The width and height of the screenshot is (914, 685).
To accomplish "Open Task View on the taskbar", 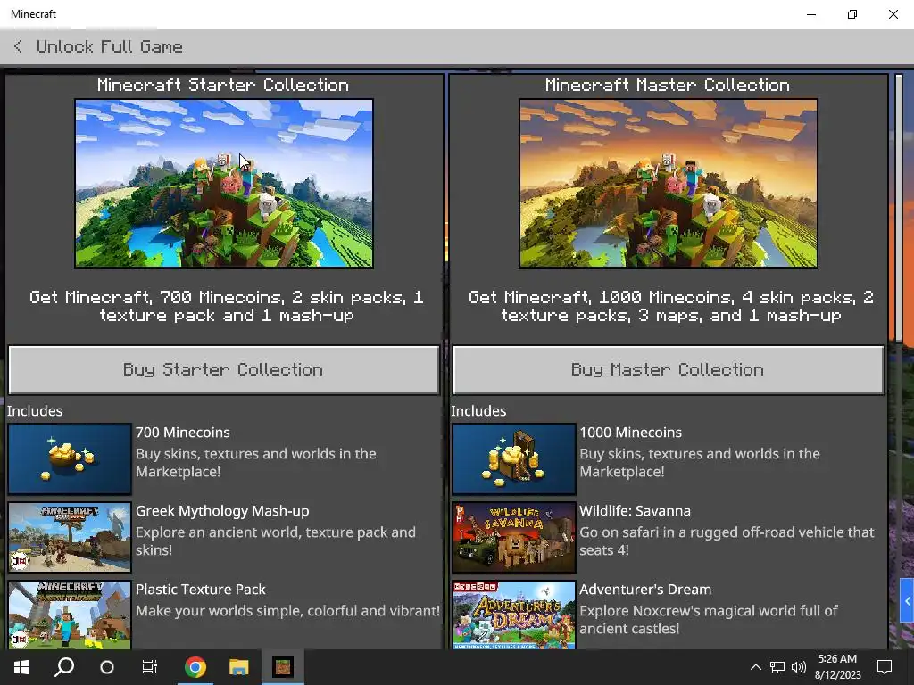I will 150,667.
